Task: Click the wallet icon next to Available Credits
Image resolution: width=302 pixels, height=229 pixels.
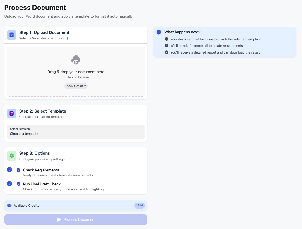Action: point(9,206)
